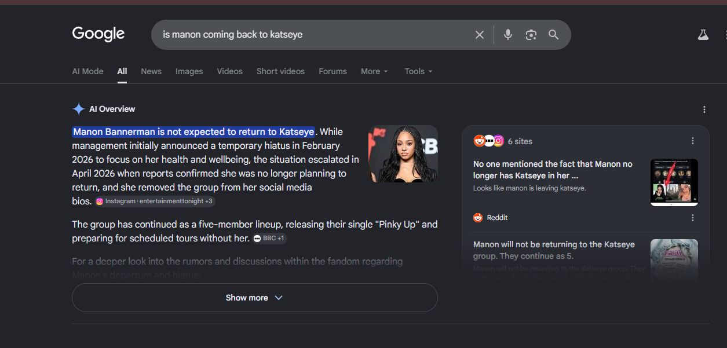Open AI Overview three-dot options menu
Image resolution: width=727 pixels, height=348 pixels.
tap(704, 109)
